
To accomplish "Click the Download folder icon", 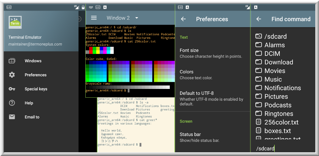I will 258,62.
